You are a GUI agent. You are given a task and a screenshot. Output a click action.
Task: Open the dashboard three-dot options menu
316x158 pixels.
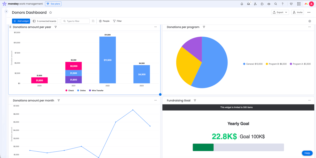click(309, 12)
